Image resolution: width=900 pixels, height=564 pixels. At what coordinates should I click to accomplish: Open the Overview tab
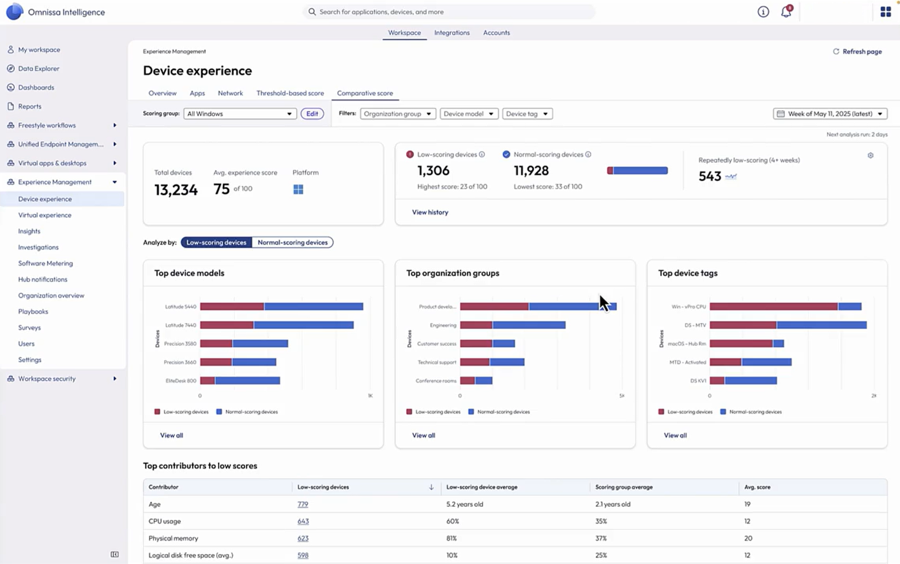163,93
